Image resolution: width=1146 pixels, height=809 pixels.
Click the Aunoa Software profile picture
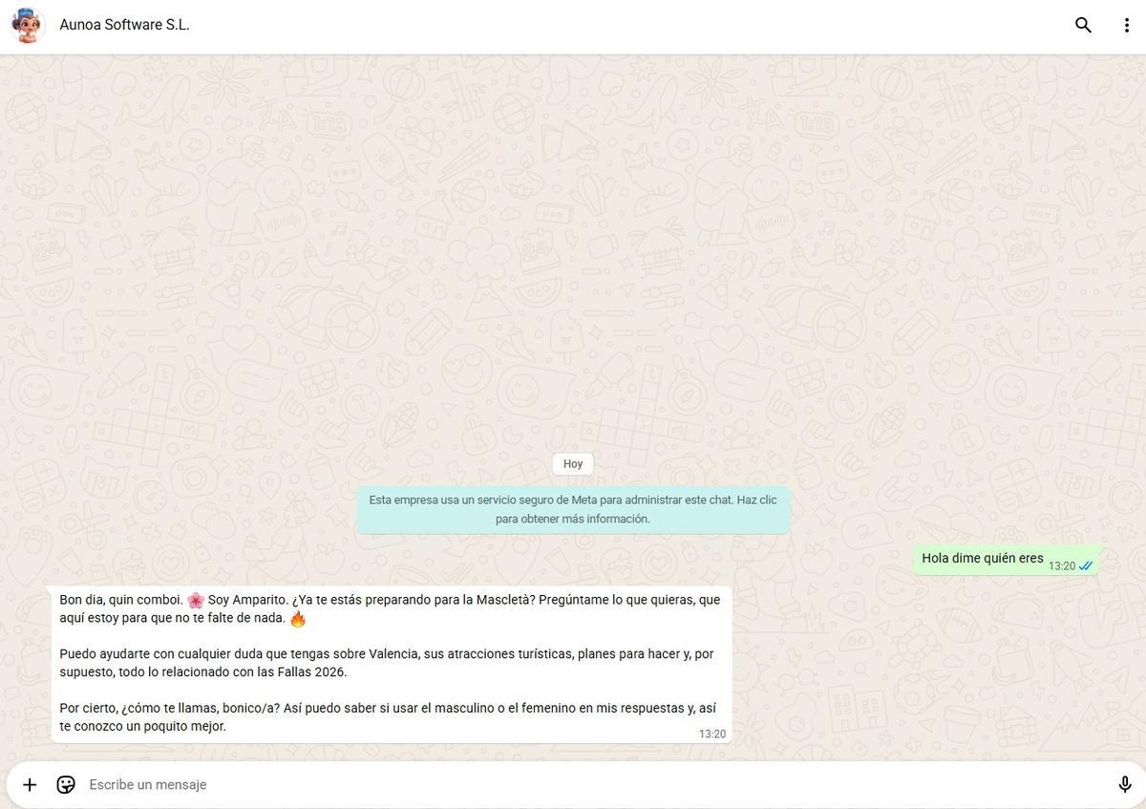click(28, 25)
